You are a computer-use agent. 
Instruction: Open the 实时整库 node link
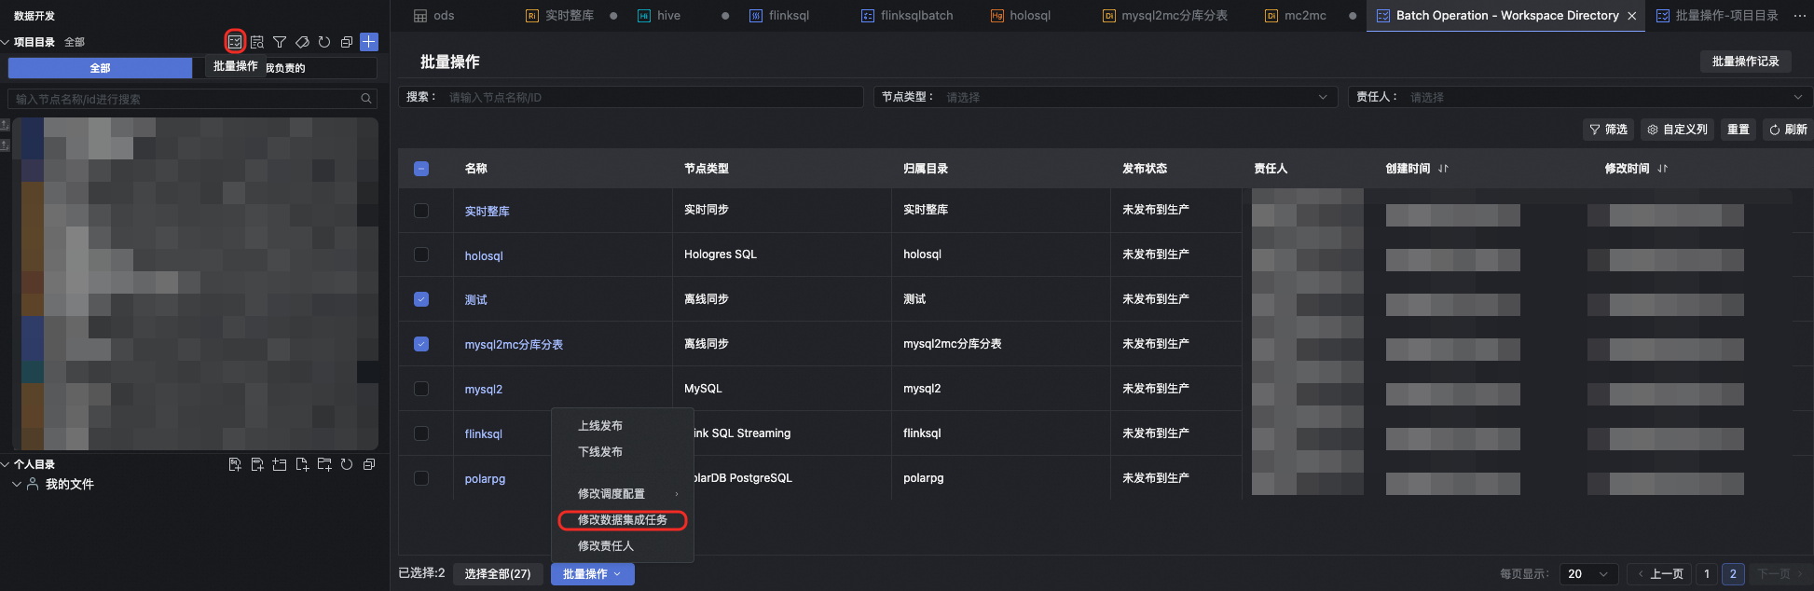488,212
